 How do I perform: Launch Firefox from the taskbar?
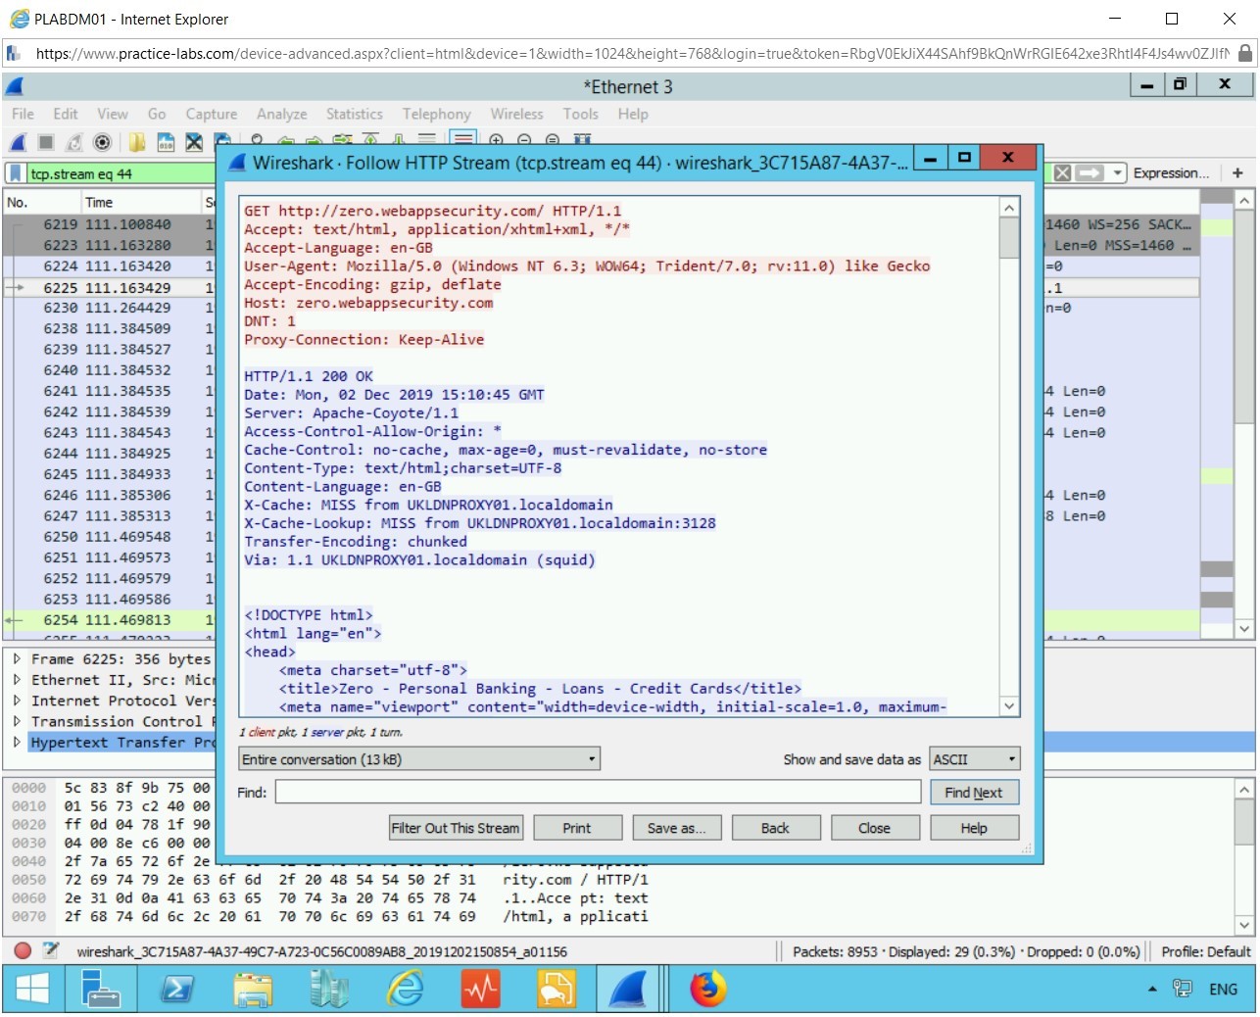pos(707,989)
